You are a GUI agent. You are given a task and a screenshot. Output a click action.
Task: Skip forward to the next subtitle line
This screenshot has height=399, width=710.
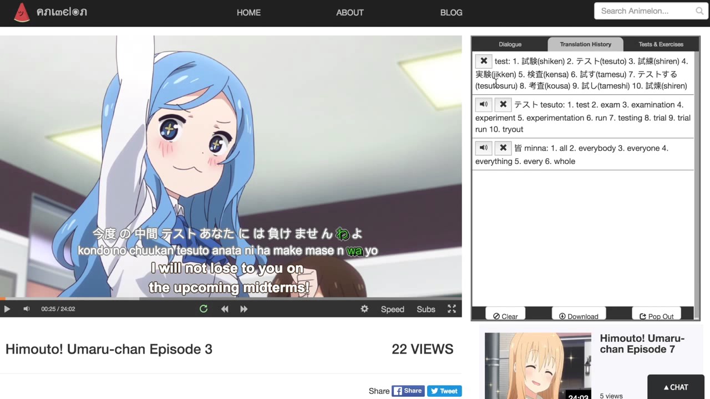click(x=244, y=309)
